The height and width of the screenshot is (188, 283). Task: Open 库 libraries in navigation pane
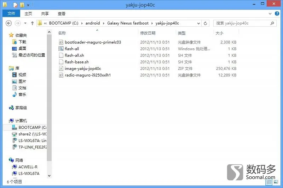point(17,68)
